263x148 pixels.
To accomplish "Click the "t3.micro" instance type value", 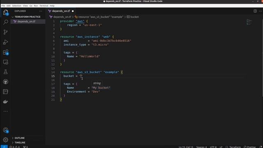I will pos(100,45).
